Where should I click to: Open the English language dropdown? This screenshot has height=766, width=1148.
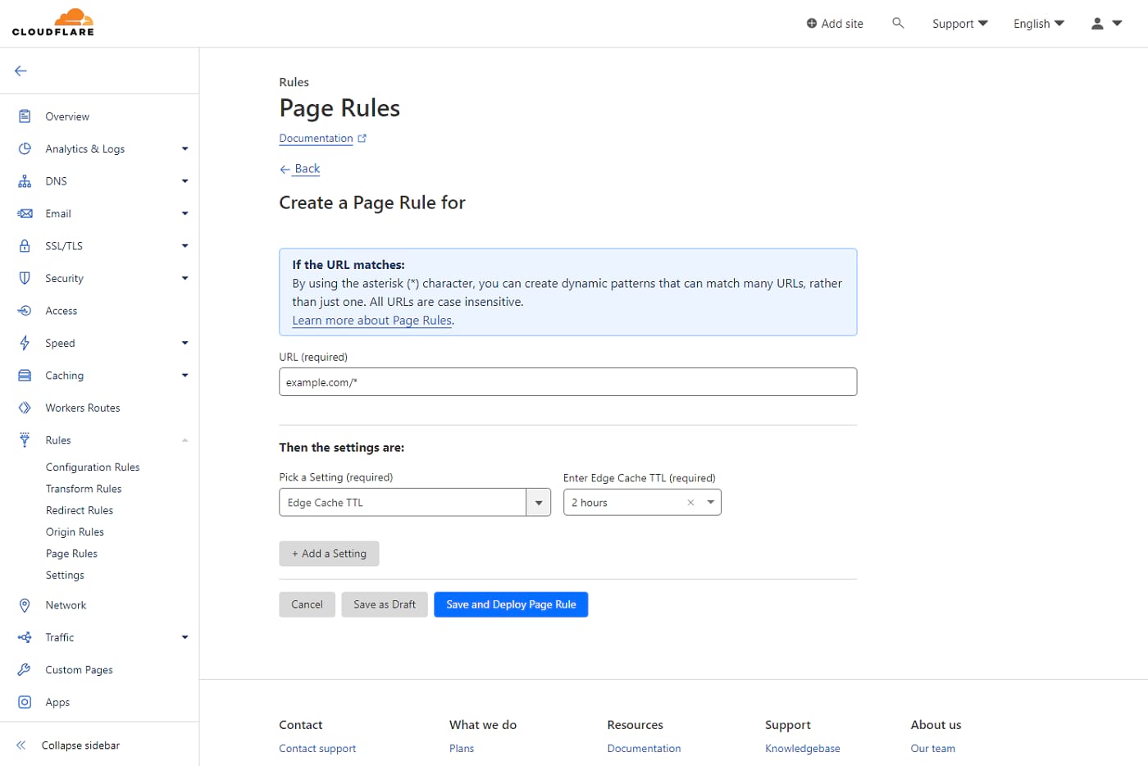coord(1037,24)
